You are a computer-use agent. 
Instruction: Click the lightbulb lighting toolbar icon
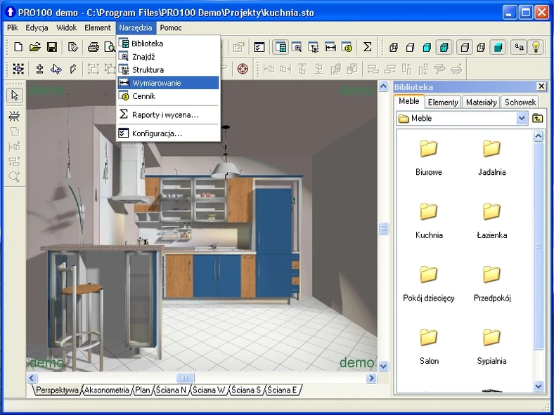coord(536,47)
